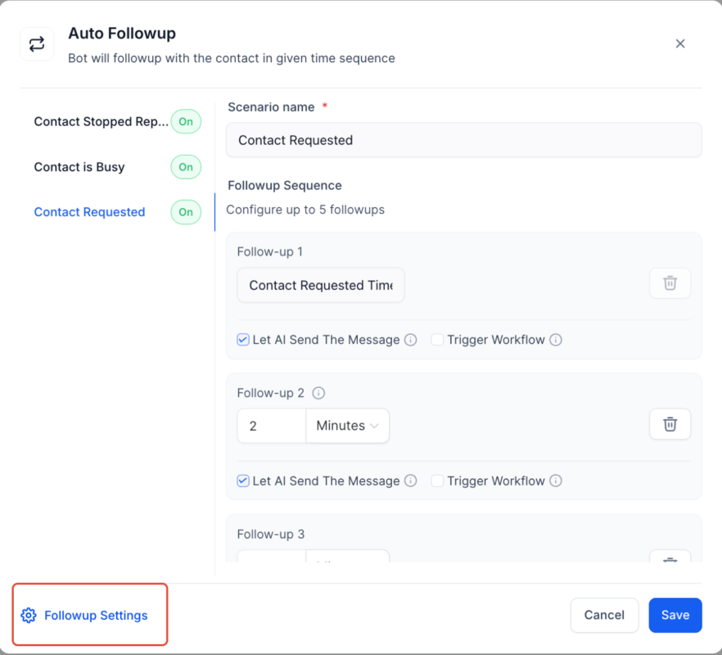The image size is (722, 655).
Task: Cancel the Auto Followup changes
Action: point(604,615)
